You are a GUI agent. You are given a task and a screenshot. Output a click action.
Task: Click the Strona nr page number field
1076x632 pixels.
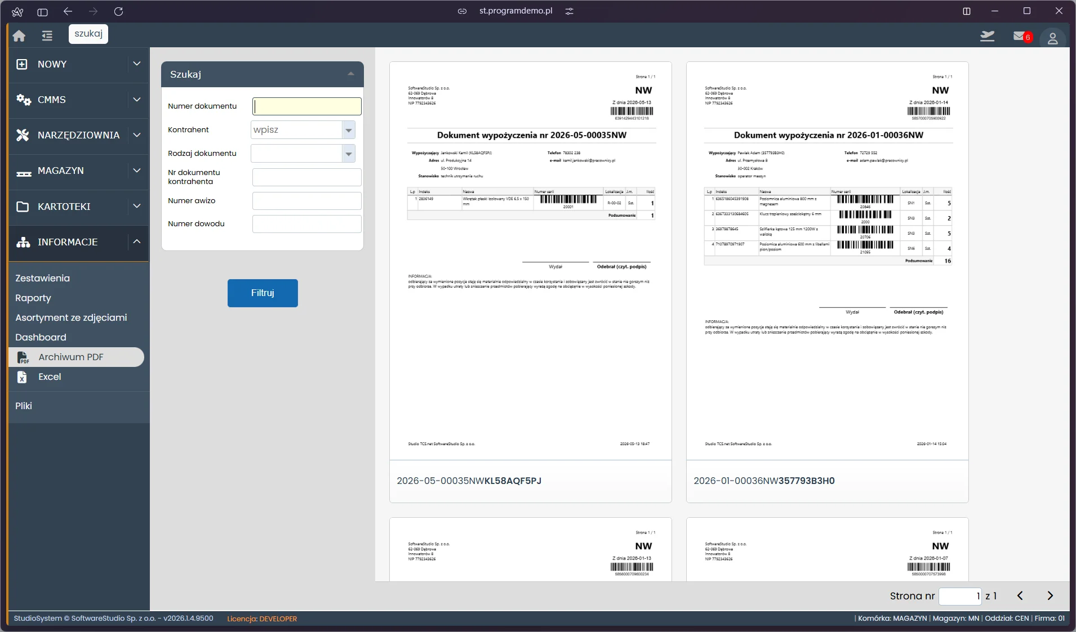click(x=961, y=596)
